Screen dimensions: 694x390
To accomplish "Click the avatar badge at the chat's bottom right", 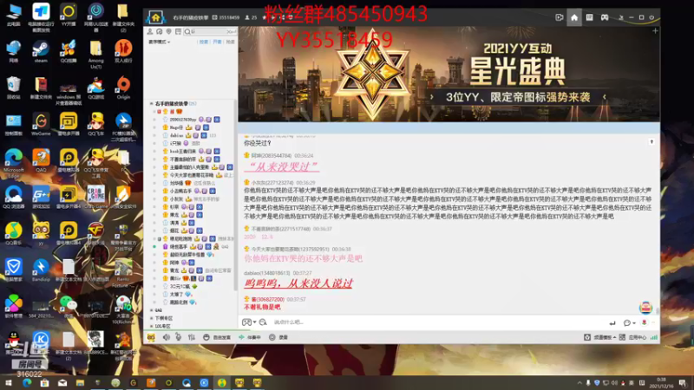I will coord(645,308).
